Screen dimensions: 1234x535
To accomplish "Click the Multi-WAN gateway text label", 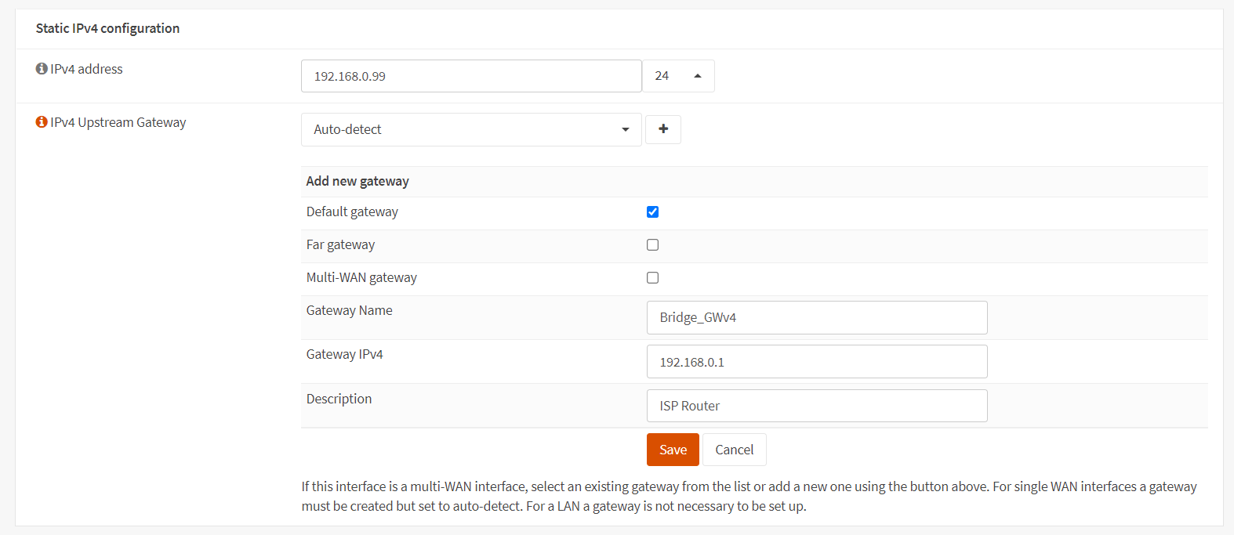I will pyautogui.click(x=361, y=277).
